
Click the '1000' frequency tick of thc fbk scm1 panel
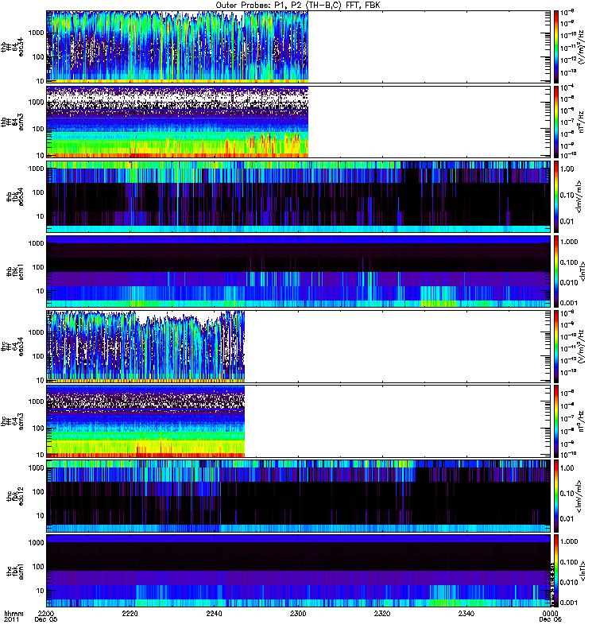[36, 543]
